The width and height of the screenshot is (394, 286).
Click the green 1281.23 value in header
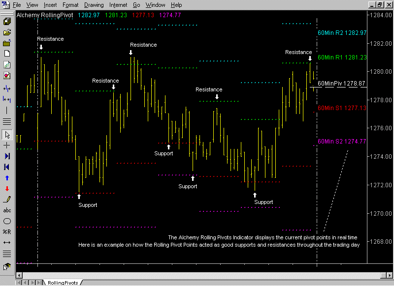pos(116,15)
